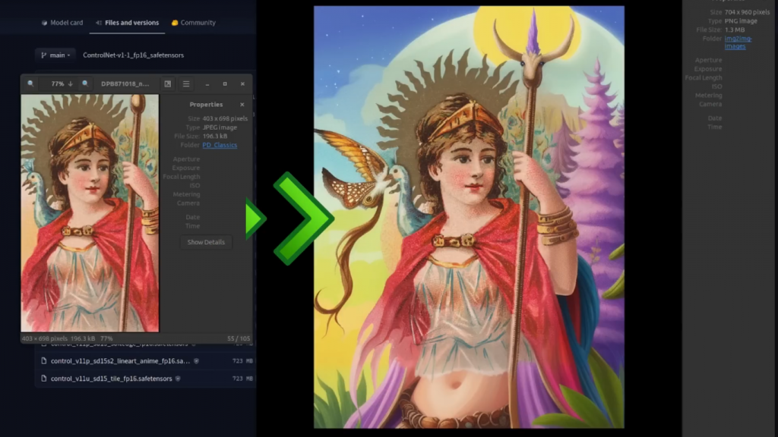Click the 723 MB size on lineart_anime row
Screen dimensions: 778x437
coord(242,361)
